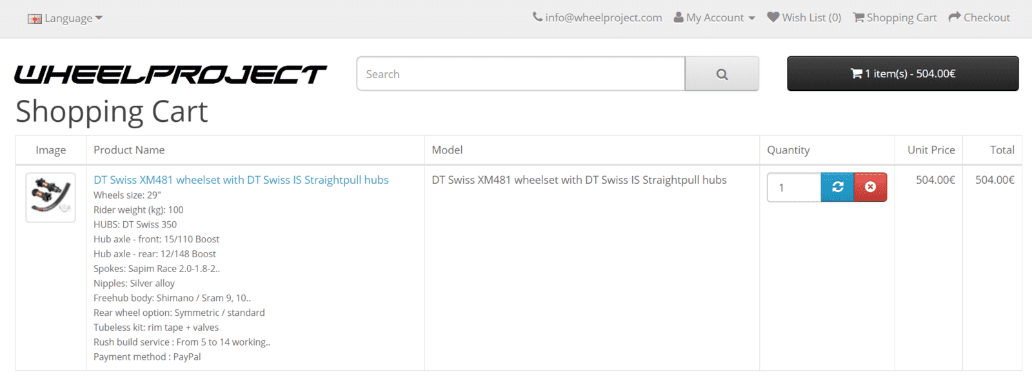1032x381 pixels.
Task: Click the quantity input box
Action: [x=794, y=188]
